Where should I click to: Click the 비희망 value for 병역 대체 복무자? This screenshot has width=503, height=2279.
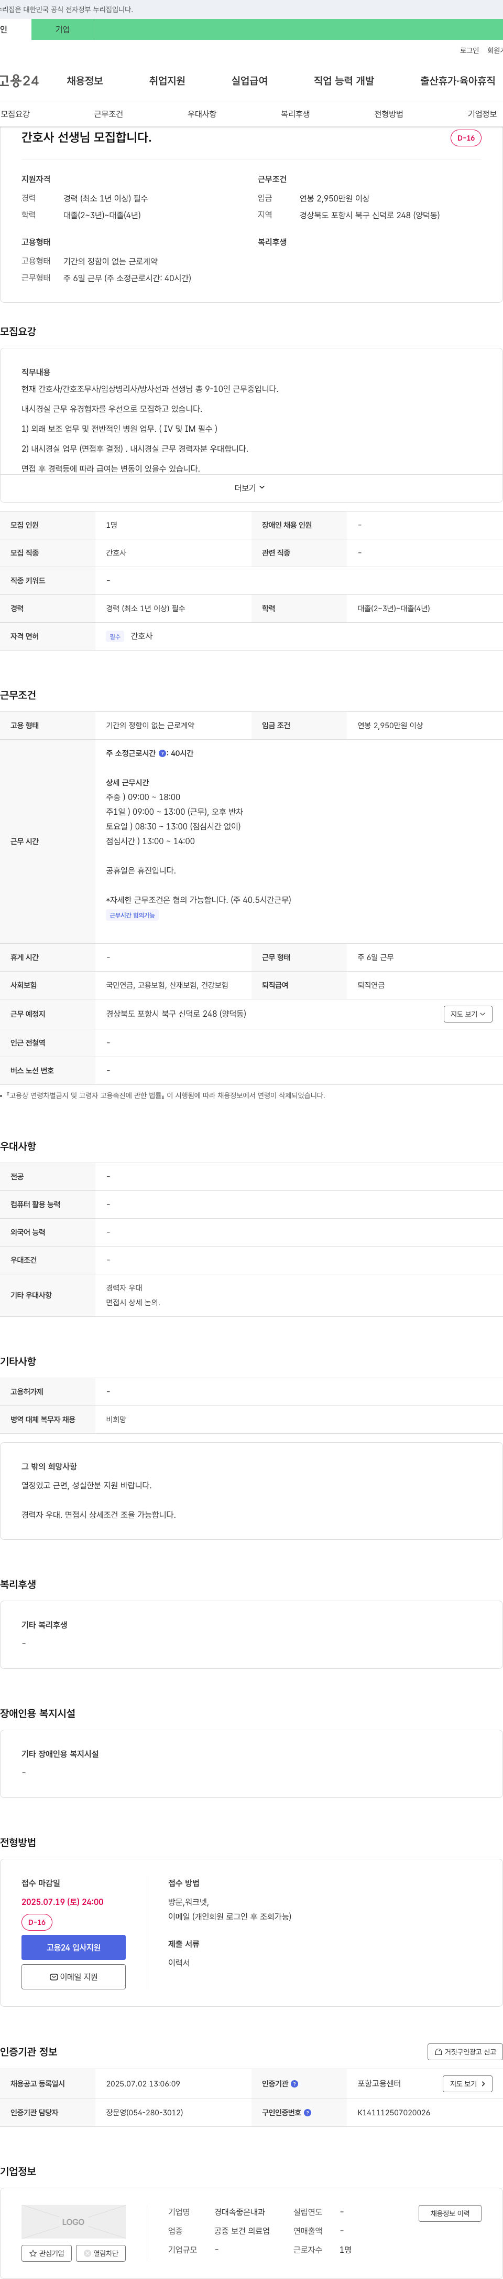[x=117, y=1420]
